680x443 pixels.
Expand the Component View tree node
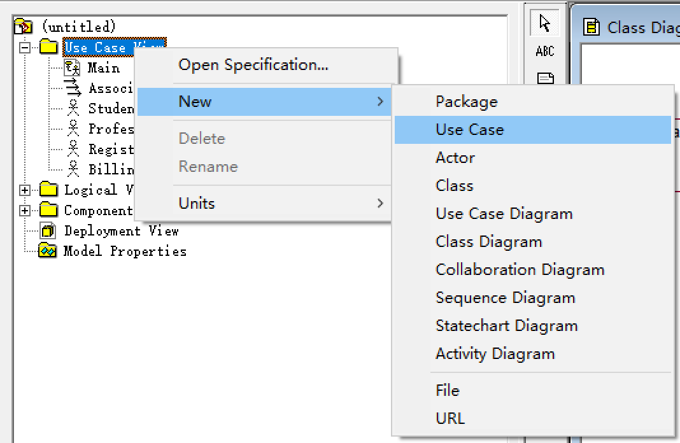click(25, 210)
